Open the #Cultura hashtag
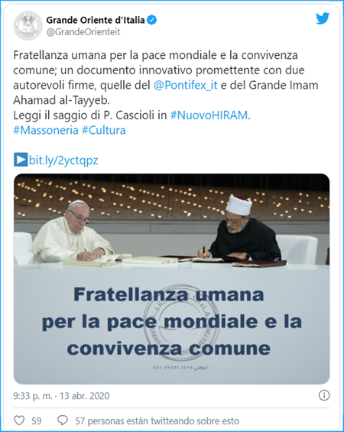The image size is (344, 432). point(103,130)
